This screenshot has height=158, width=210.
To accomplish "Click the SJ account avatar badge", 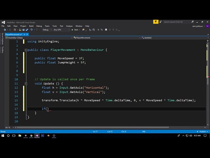I will point(207,26).
